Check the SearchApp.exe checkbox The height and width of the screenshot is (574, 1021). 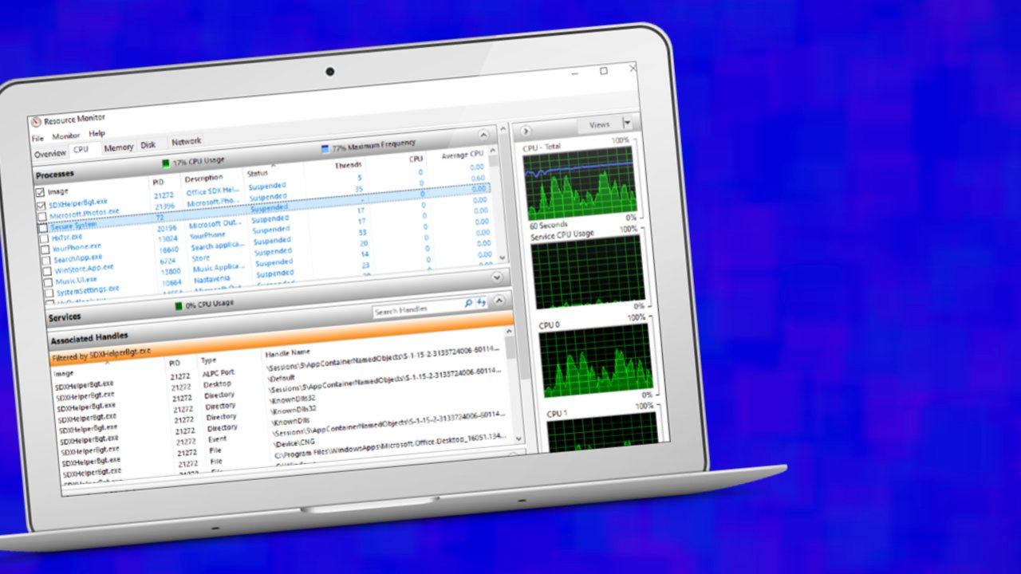(46, 260)
